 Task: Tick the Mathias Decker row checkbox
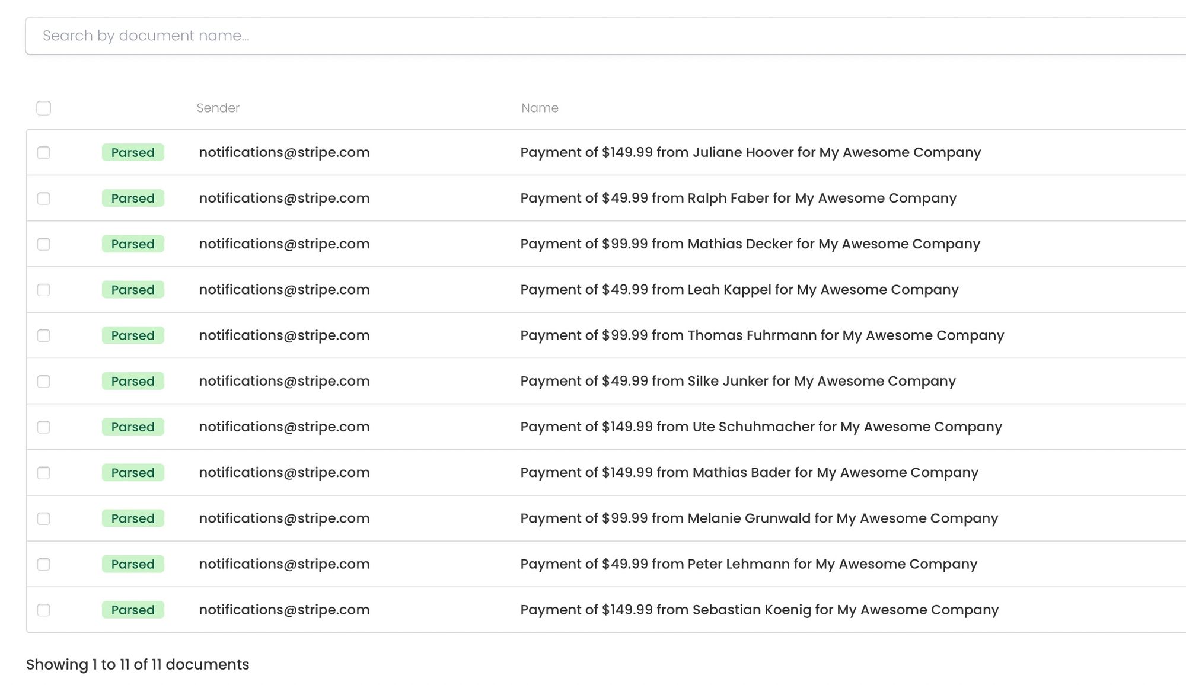coord(44,244)
